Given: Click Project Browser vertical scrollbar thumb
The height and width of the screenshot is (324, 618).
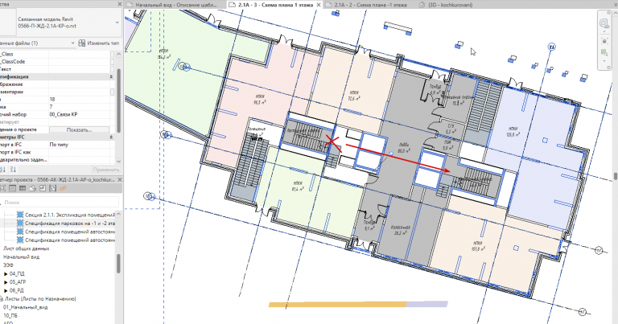Looking at the screenshot, I should point(118,263).
